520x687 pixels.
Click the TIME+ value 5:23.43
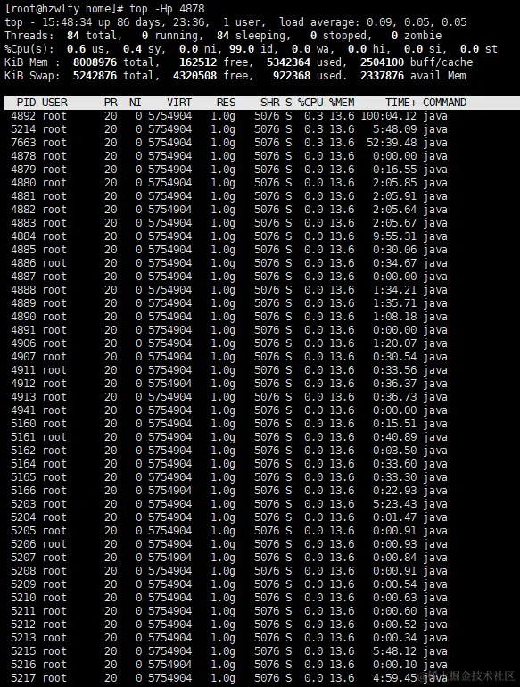(x=395, y=504)
